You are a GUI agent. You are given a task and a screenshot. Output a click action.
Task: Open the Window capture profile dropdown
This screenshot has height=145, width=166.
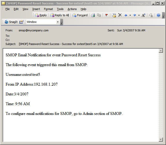point(58,22)
